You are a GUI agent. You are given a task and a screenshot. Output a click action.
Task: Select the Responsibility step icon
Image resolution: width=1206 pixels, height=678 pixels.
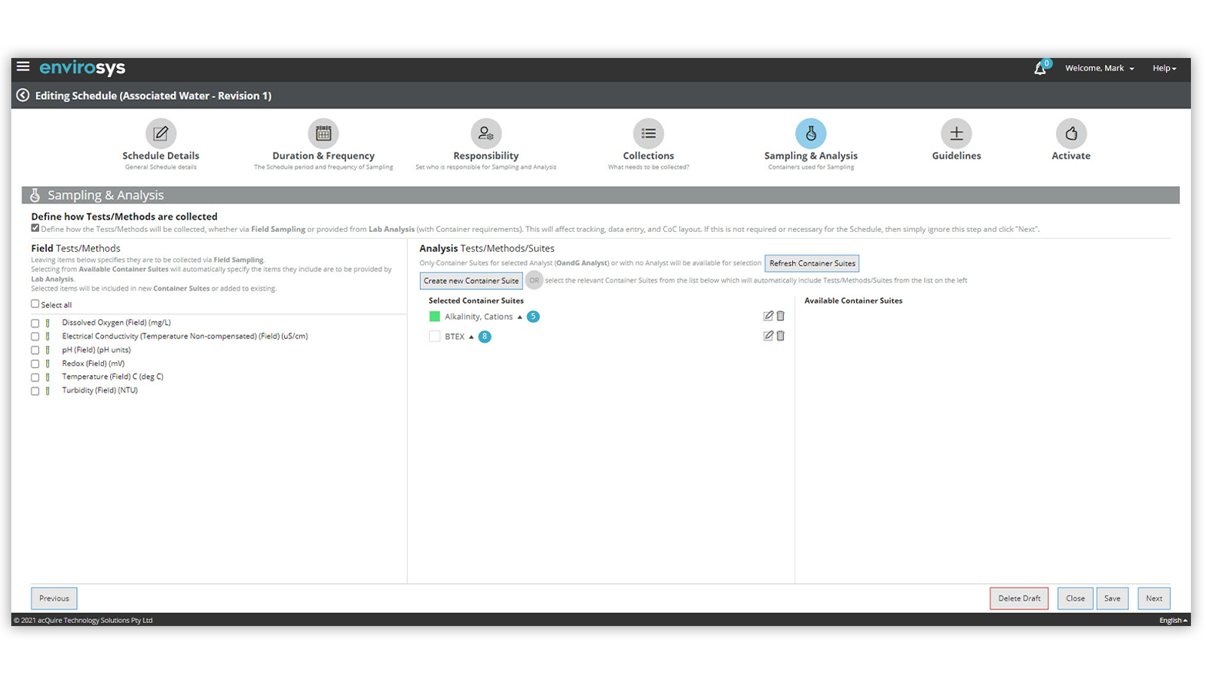coord(485,134)
